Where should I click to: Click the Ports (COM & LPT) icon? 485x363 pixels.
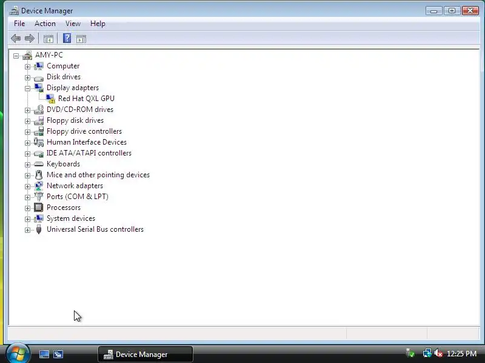click(39, 196)
